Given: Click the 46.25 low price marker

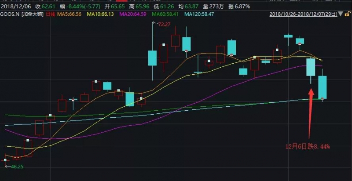Looking at the screenshot, I should 16,167.
